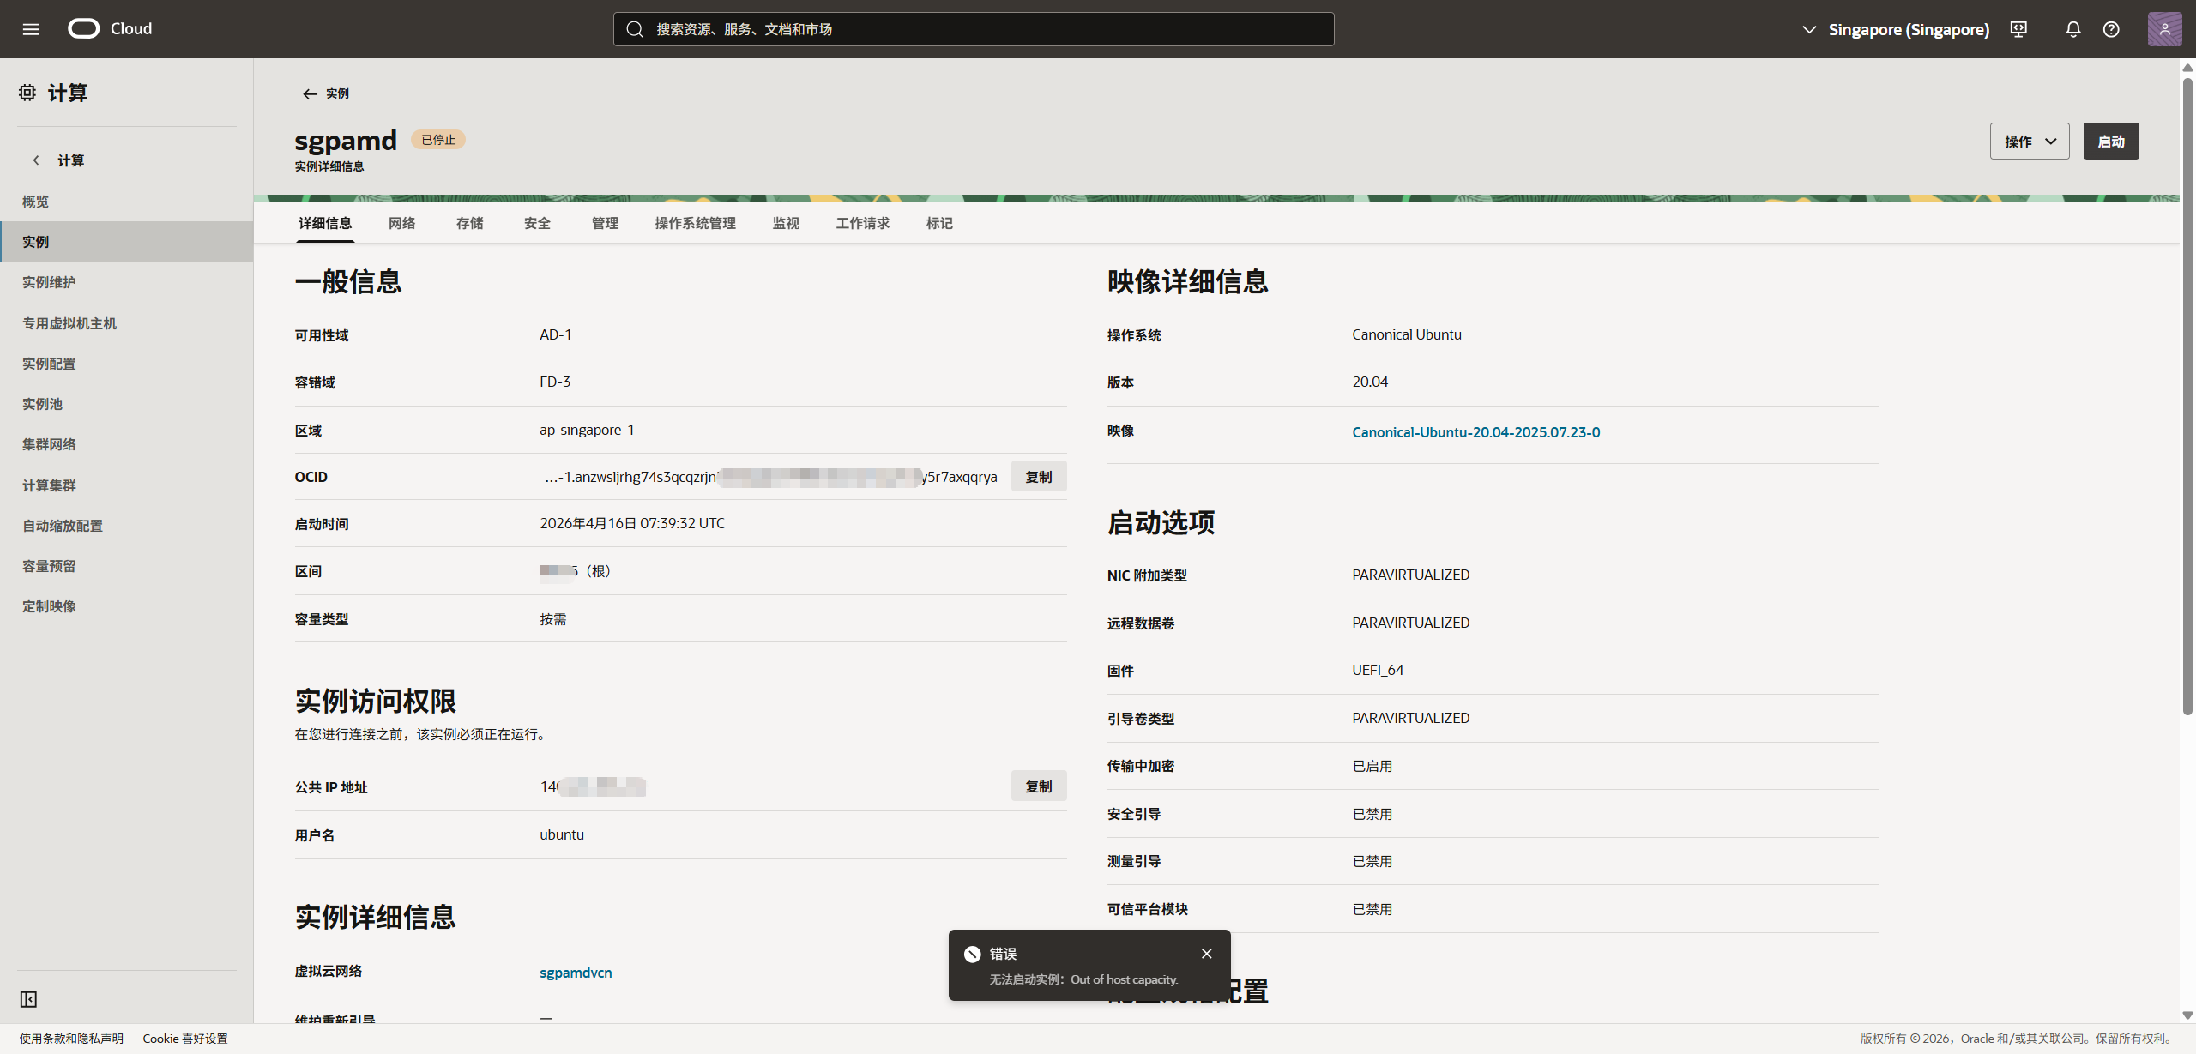This screenshot has height=1054, width=2196.
Task: Click the ap-singapore-1 region value
Action: tap(587, 430)
